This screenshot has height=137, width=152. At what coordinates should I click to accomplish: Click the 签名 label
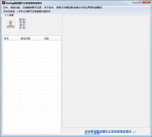(23, 28)
